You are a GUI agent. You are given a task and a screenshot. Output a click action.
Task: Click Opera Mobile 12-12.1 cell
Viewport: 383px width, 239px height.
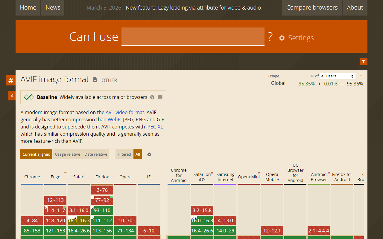pyautogui.click(x=272, y=231)
